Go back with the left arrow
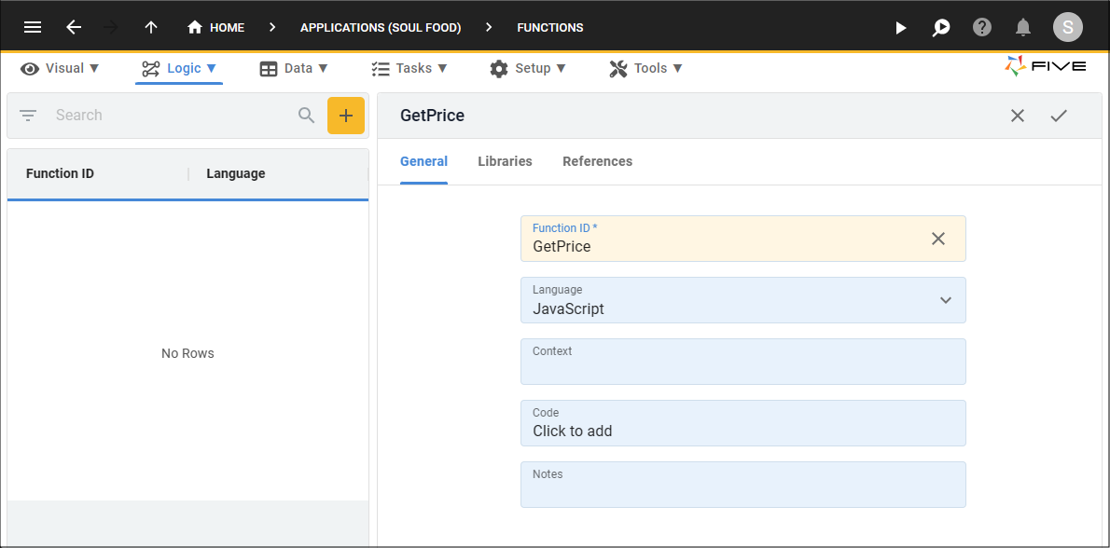1110x548 pixels. pos(74,28)
